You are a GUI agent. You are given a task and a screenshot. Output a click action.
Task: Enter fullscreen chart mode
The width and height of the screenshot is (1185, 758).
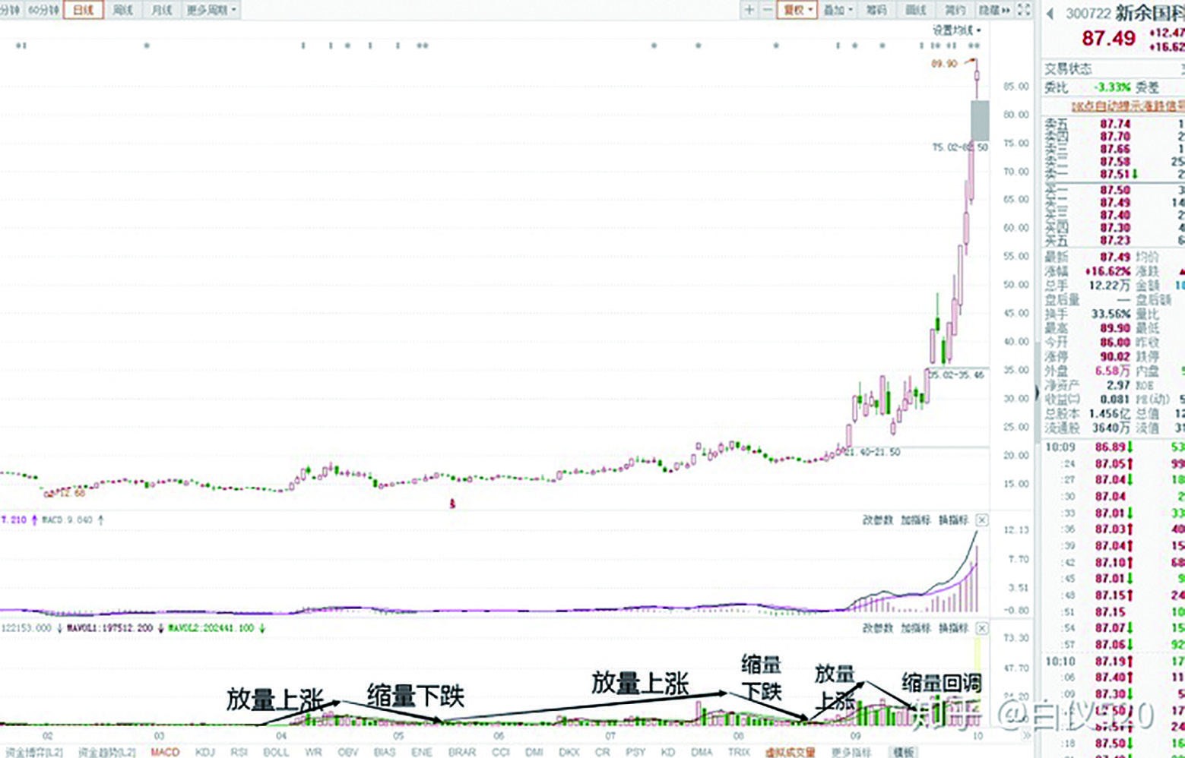click(1024, 10)
